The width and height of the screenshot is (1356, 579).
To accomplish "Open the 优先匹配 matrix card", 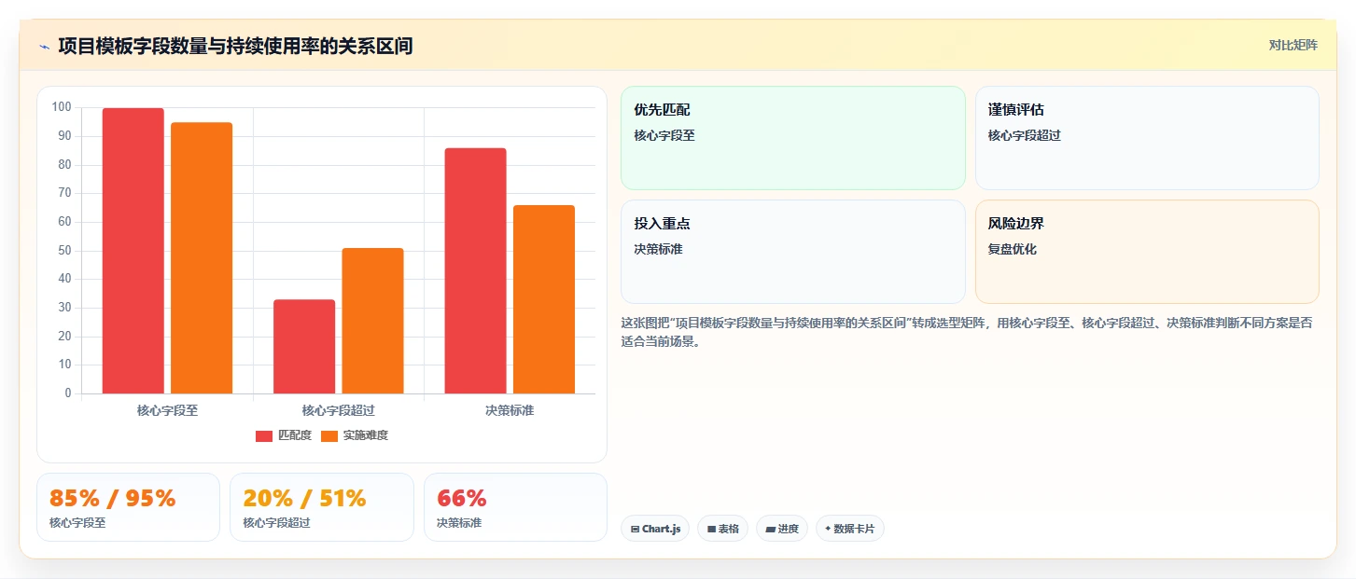I will (x=793, y=138).
